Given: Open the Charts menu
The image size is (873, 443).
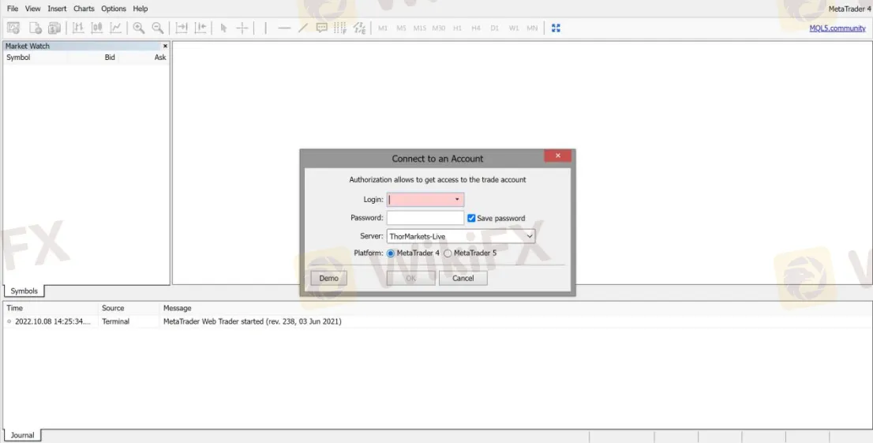Looking at the screenshot, I should [x=84, y=9].
